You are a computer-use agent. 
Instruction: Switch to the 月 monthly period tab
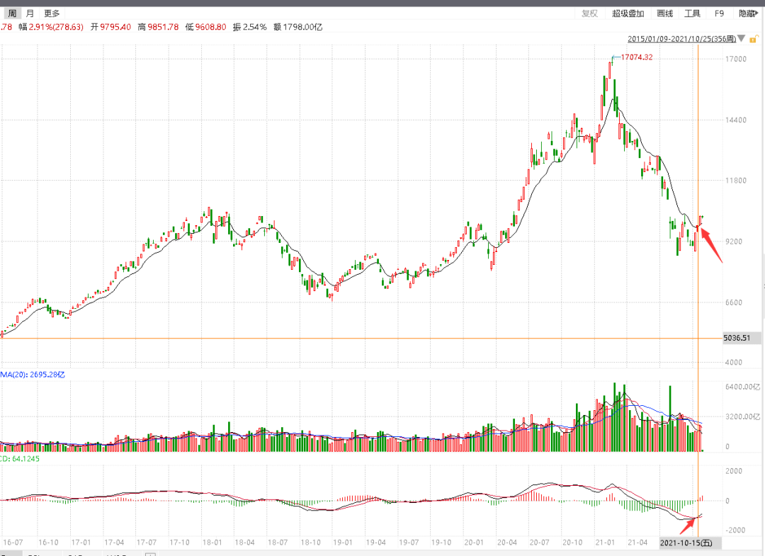click(x=30, y=13)
